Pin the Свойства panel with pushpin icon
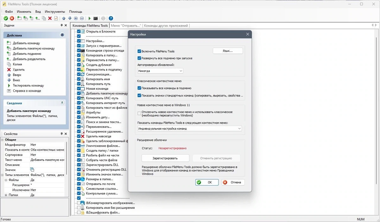380x222 pixels. coord(61,134)
